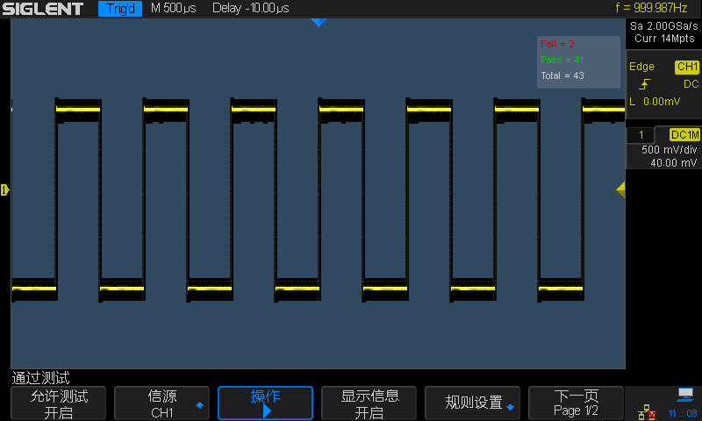This screenshot has width=702, height=421.
Task: Click the 通过测试 pass/fail menu title
Action: point(40,378)
